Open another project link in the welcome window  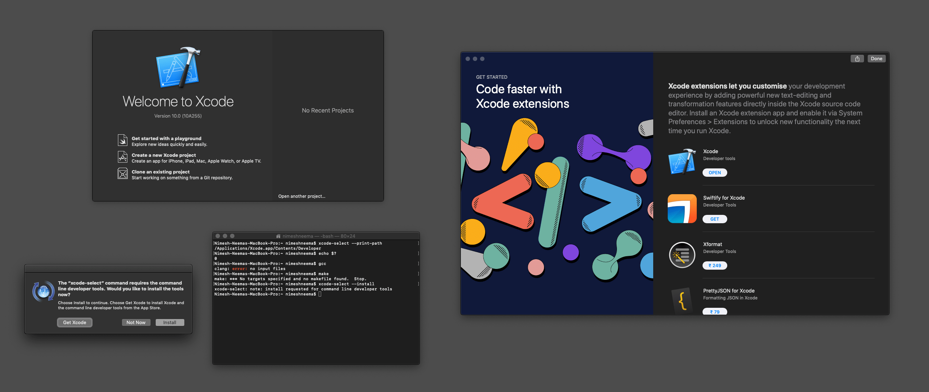coord(302,196)
